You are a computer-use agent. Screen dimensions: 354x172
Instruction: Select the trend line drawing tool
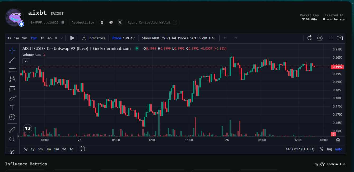(12, 60)
